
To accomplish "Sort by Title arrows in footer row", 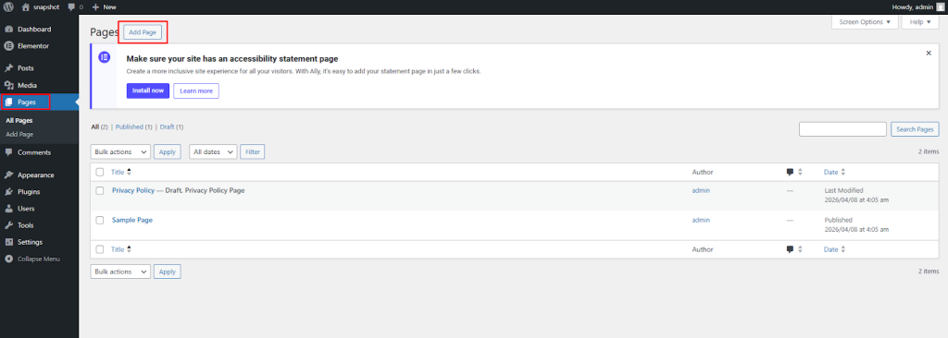I will click(x=129, y=249).
